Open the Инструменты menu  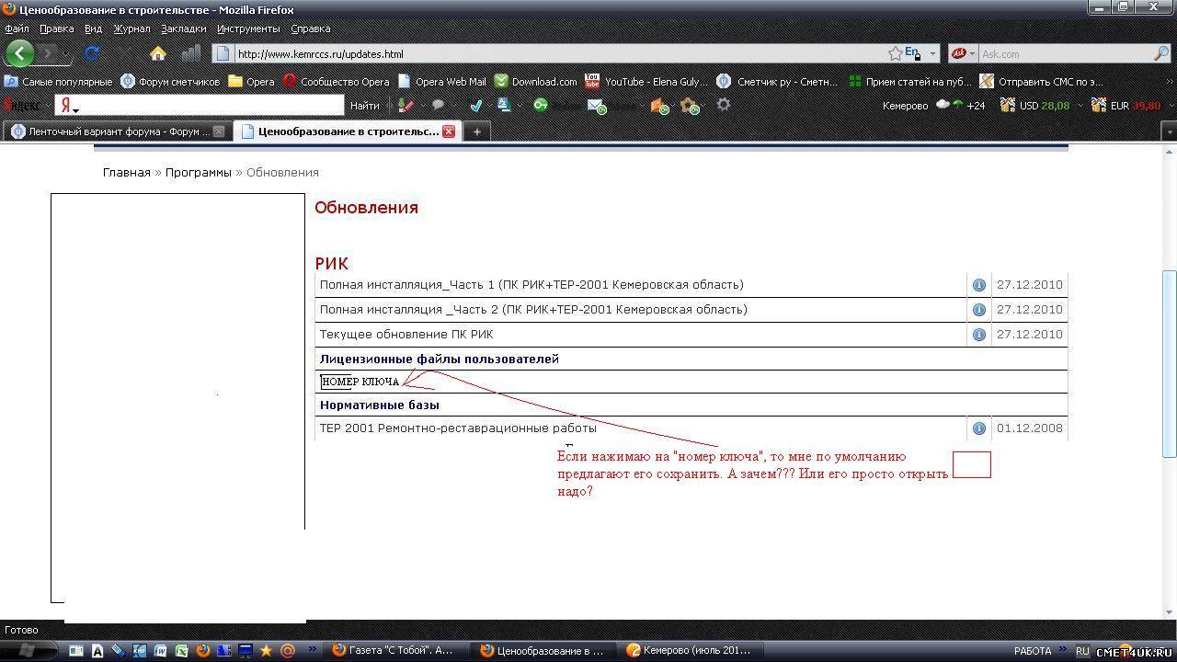(x=248, y=29)
